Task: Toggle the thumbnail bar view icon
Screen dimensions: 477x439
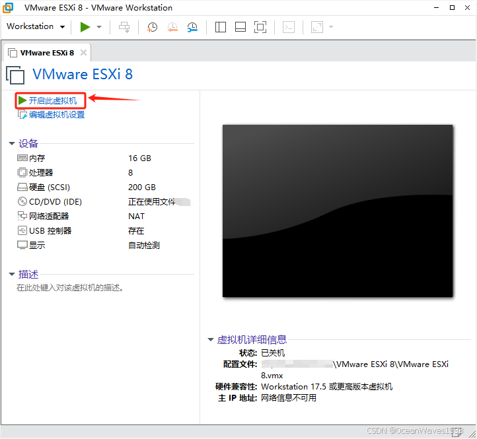Action: coord(240,27)
